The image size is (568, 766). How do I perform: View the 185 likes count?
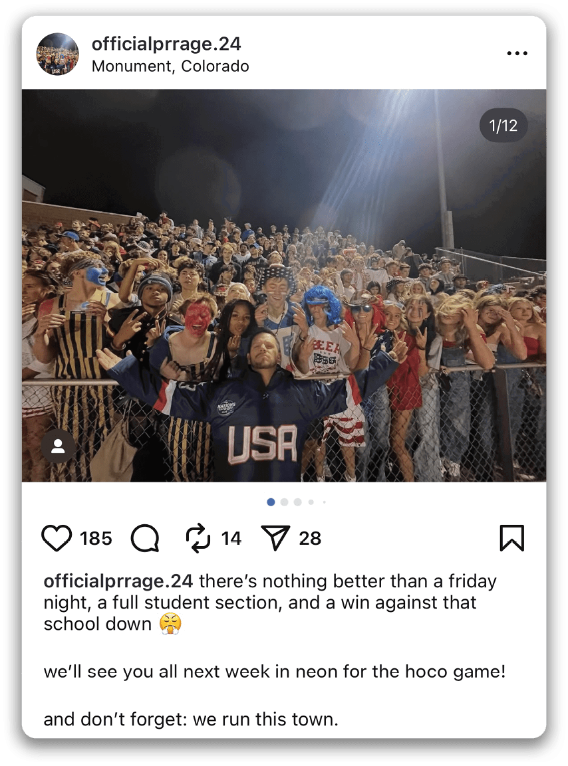pyautogui.click(x=96, y=538)
